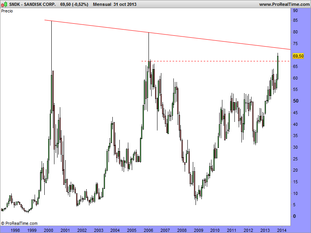Screen dimensions: 311x233
Task: Click the 2000 year on time axis
Action: pos(48,230)
